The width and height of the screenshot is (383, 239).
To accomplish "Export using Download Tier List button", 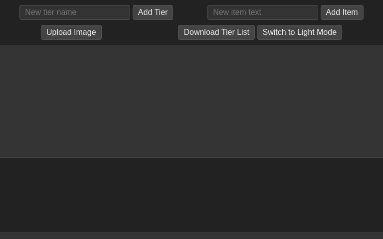I will 216,32.
